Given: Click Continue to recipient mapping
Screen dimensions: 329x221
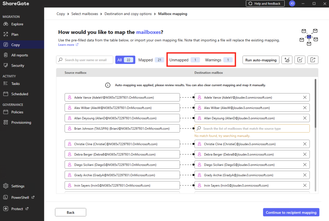Looking at the screenshot, I should click(291, 212).
